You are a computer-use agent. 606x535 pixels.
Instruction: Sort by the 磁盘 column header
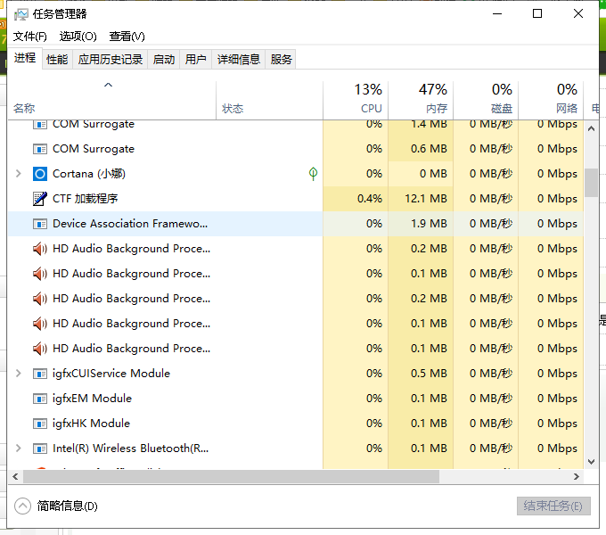click(486, 99)
